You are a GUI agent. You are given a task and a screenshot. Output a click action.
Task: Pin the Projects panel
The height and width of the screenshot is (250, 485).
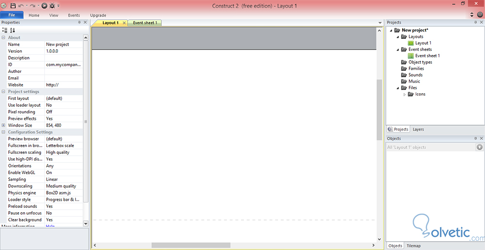pyautogui.click(x=476, y=22)
